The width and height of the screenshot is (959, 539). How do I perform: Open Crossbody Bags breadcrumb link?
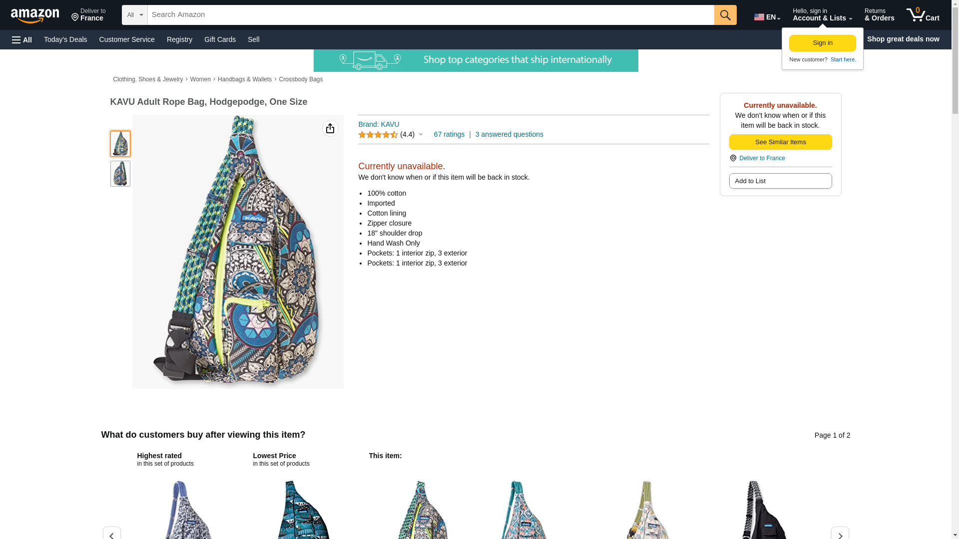point(301,80)
